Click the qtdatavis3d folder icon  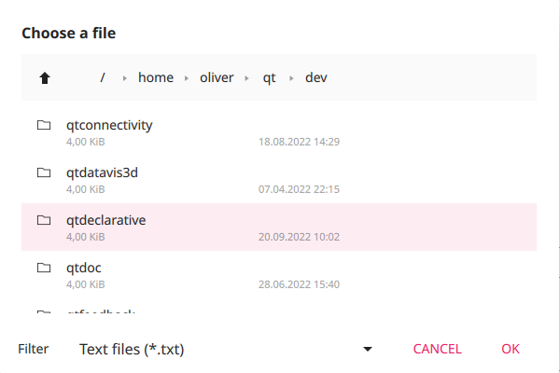(x=44, y=173)
